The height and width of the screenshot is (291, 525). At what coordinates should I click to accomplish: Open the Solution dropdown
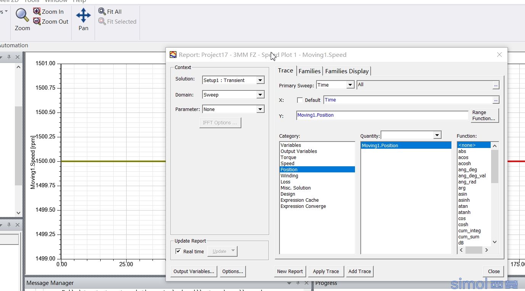pyautogui.click(x=260, y=80)
